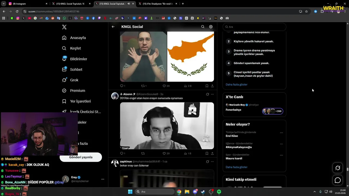The height and width of the screenshot is (196, 349).
Task: Open more options on zapkinus post
Action: 212,161
